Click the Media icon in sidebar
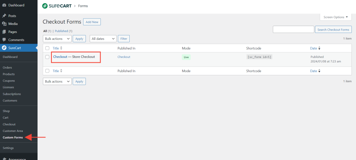This screenshot has height=160, width=356. (x=4, y=24)
